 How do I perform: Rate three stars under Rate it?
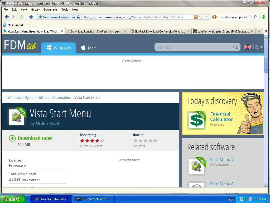pos(146,141)
